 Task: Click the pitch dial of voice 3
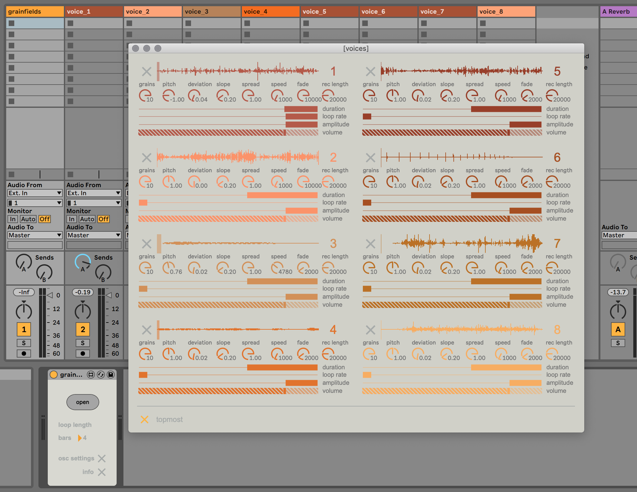click(x=168, y=267)
